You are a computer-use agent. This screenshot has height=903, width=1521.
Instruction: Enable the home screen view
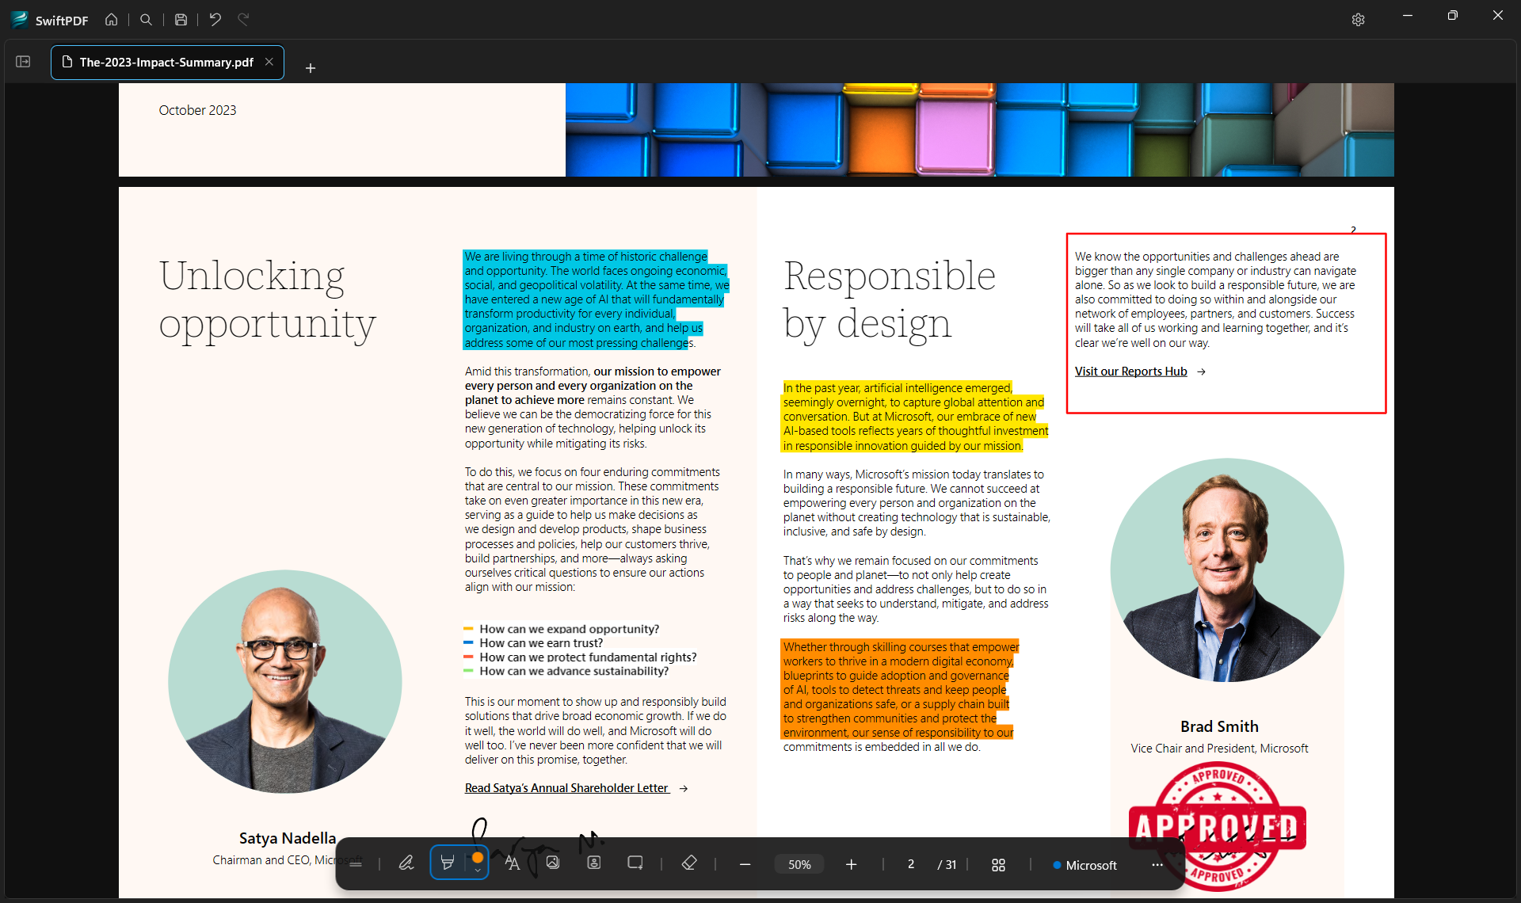(x=112, y=20)
